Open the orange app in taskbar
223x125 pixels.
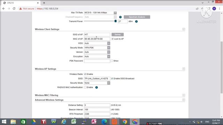115,122
